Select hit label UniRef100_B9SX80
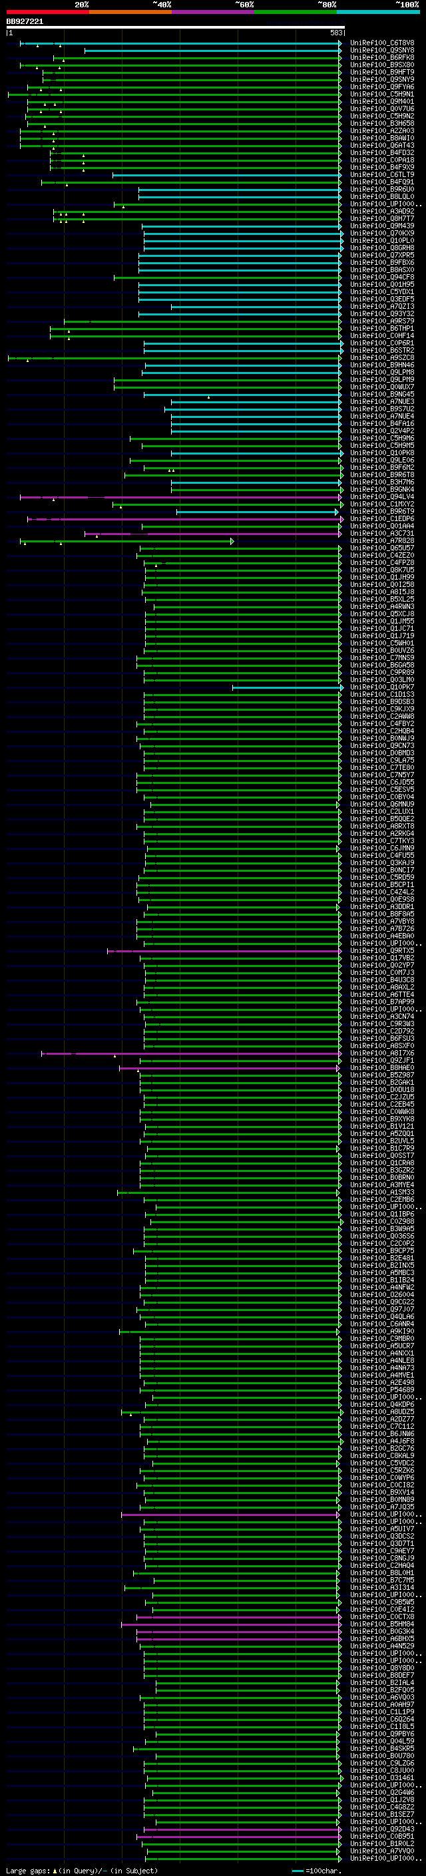The height and width of the screenshot is (1876, 426). click(x=382, y=65)
